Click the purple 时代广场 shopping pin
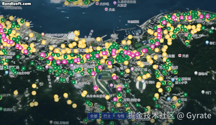The height and width of the screenshot is (125, 216). coord(132,69)
